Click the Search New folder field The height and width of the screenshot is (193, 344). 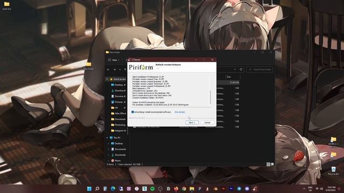point(260,70)
